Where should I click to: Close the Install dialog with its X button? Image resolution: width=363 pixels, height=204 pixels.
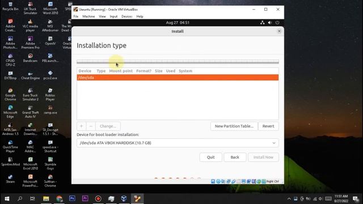click(x=279, y=31)
